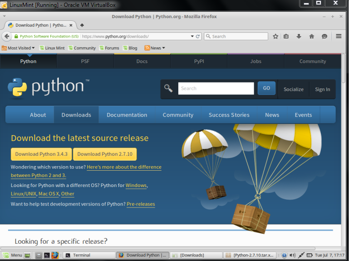
Task: Open the Downloads menu item
Action: click(76, 115)
